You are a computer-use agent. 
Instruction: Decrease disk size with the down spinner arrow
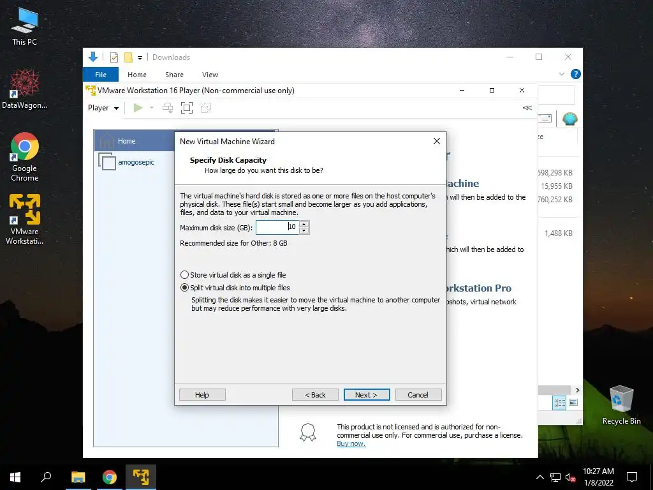(304, 231)
